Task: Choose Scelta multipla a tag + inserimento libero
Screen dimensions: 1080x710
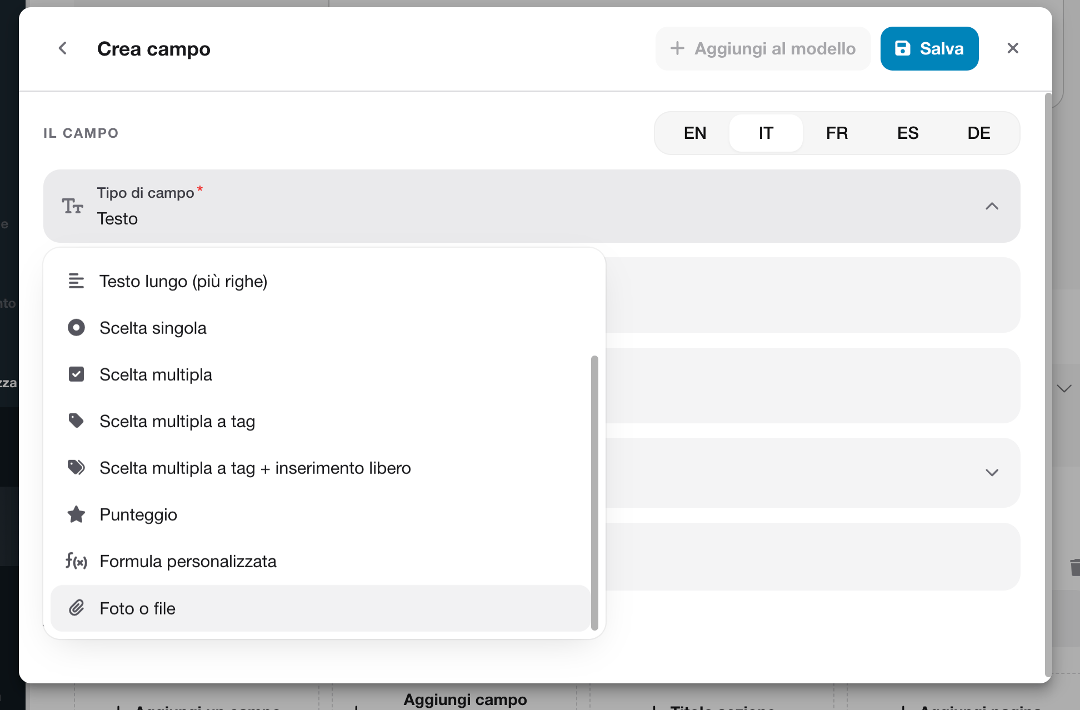Action: [x=320, y=468]
